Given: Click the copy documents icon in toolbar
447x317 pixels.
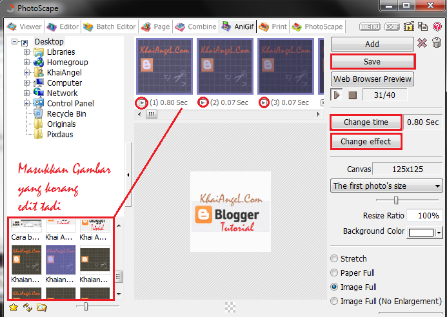Looking at the screenshot, I should click(422, 26).
